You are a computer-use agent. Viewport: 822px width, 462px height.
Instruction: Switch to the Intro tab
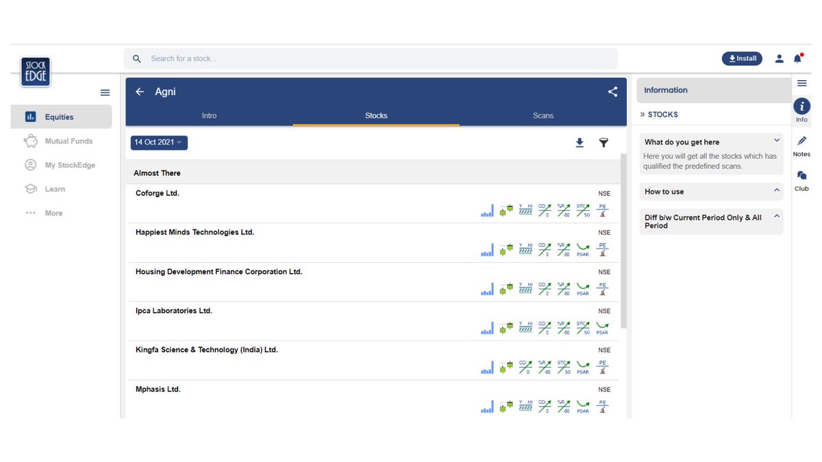click(x=209, y=116)
